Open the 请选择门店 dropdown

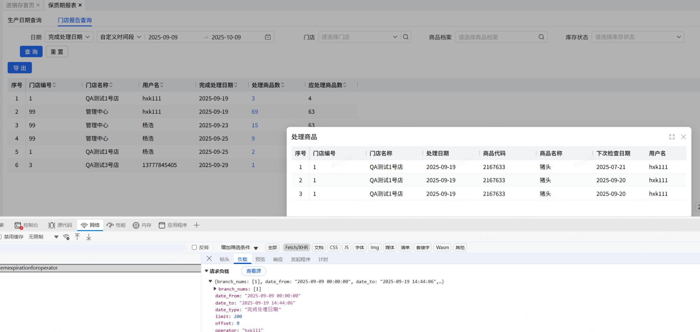tap(360, 37)
